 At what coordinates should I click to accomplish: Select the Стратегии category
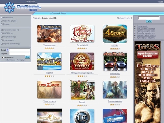pos(9,40)
